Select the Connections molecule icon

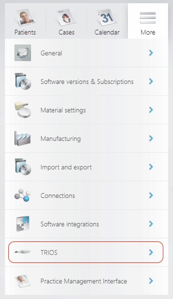[x=23, y=196]
